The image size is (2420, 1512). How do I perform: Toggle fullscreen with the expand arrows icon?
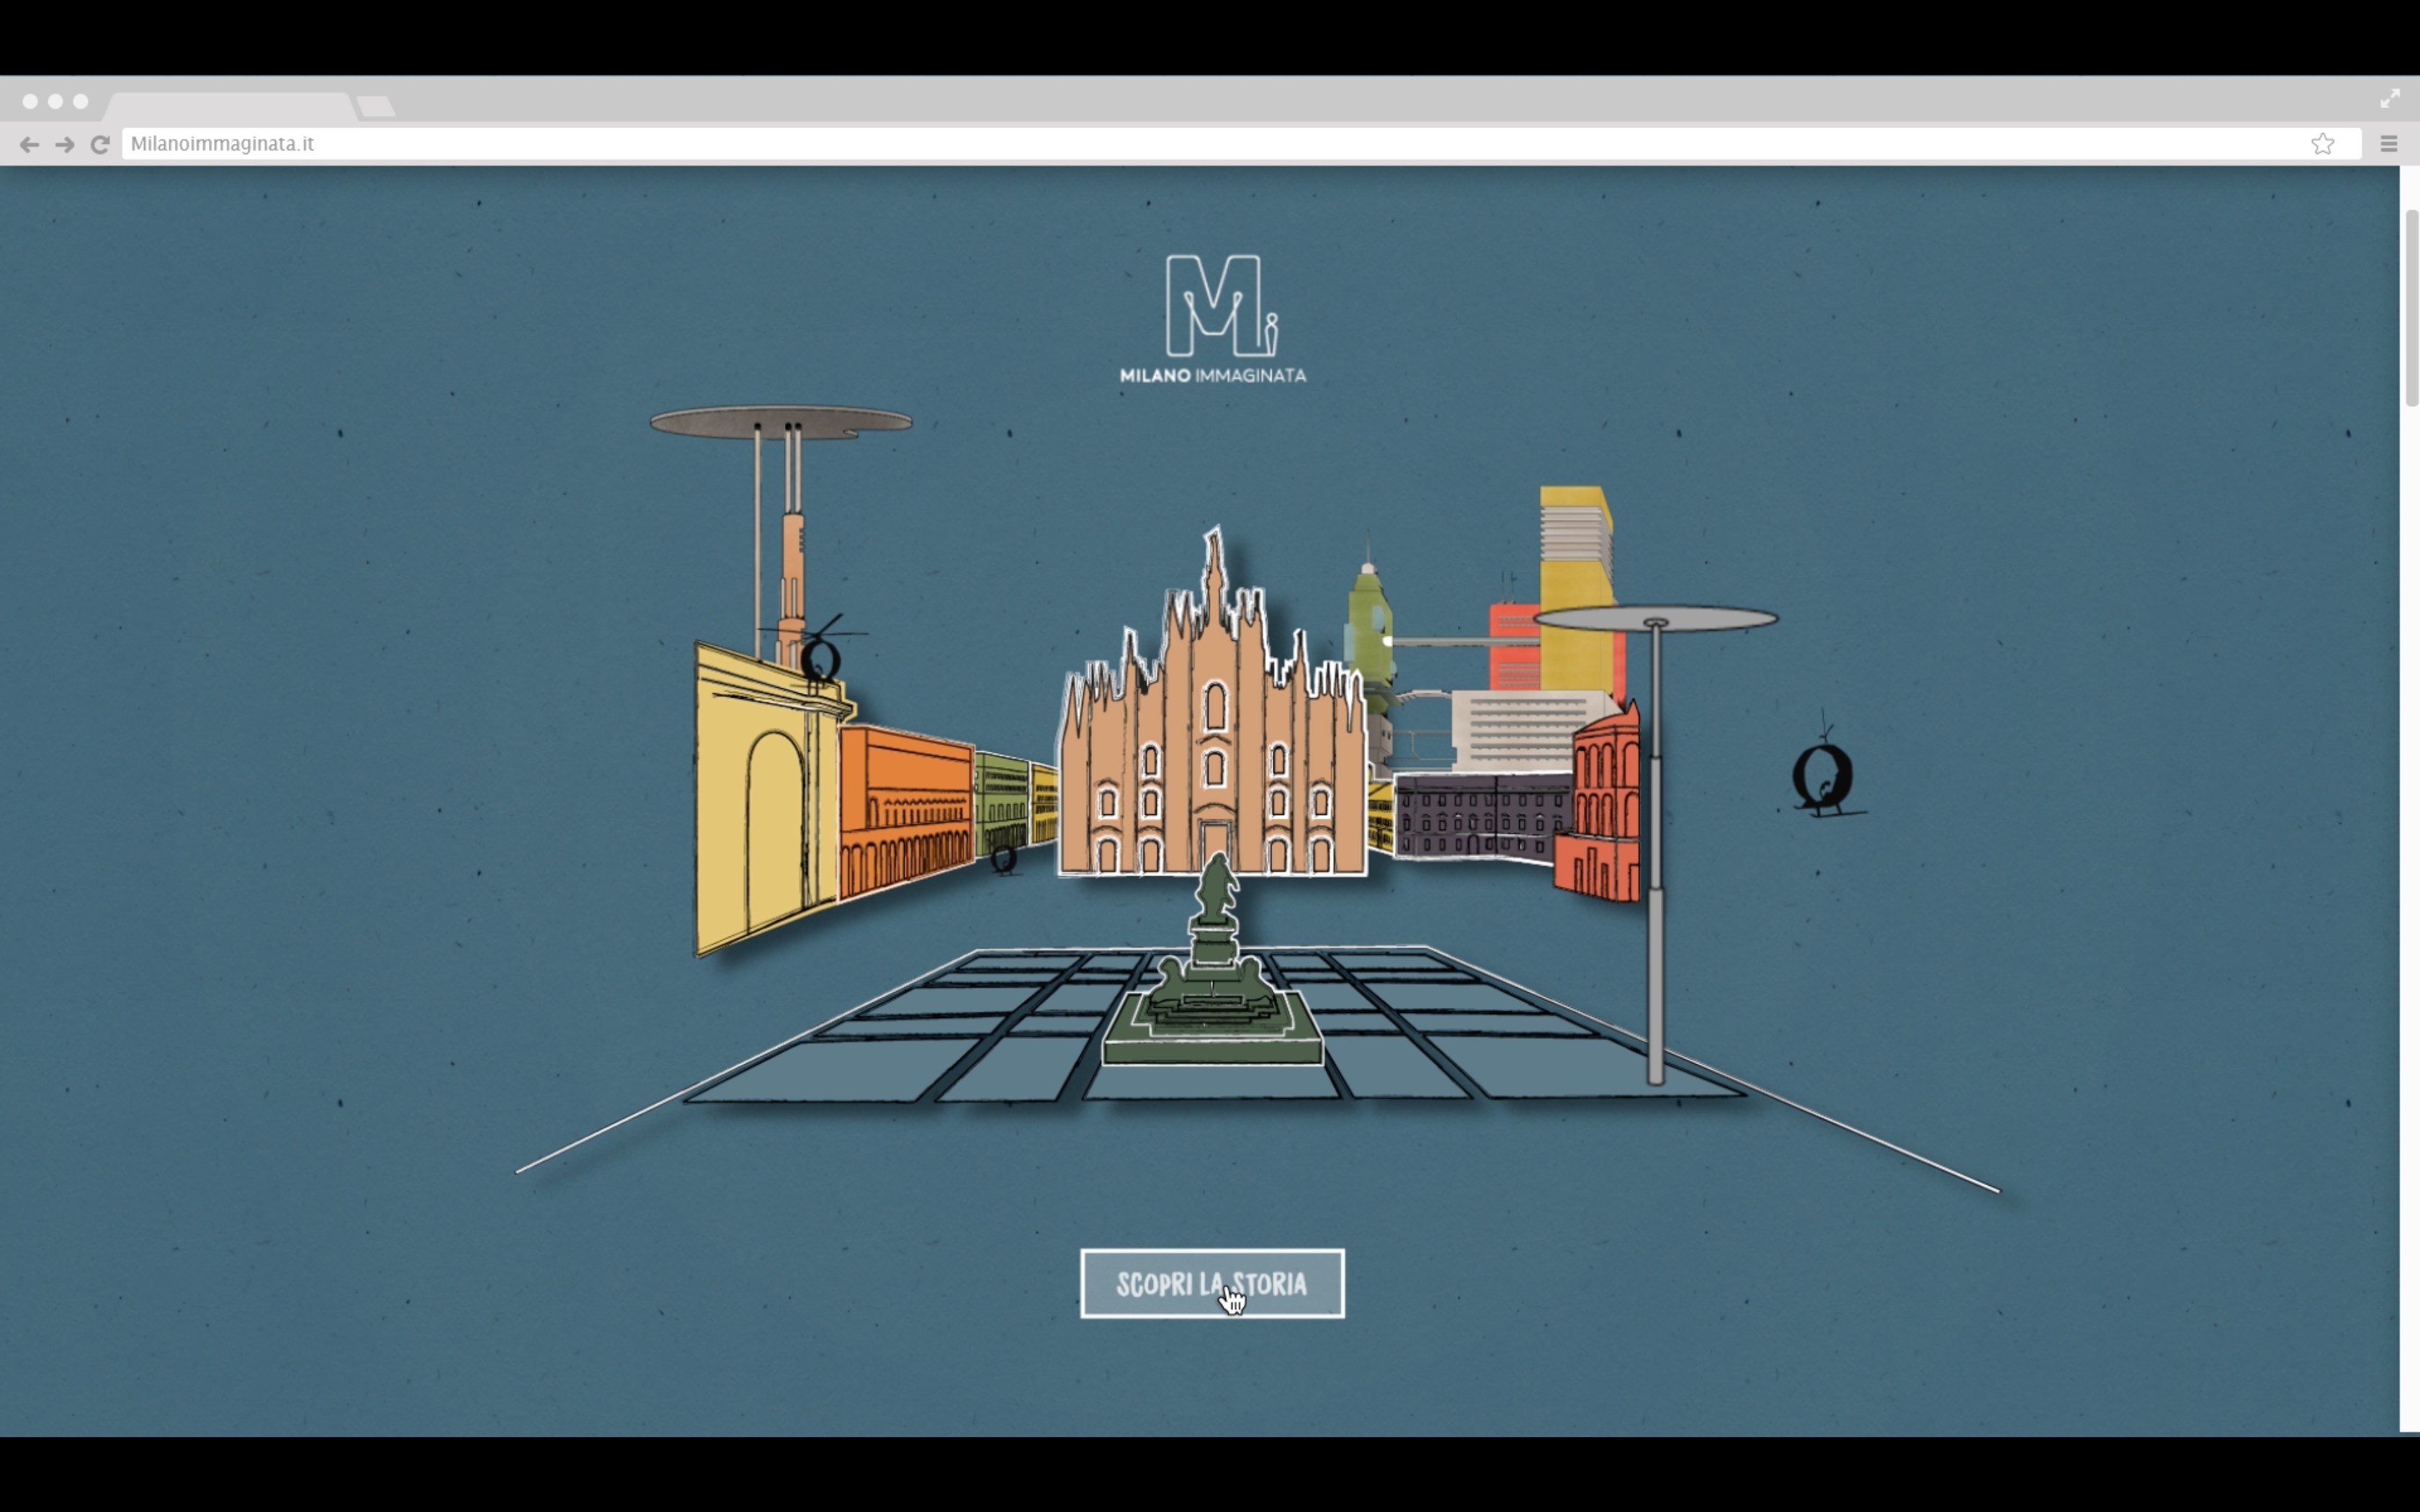coord(2390,98)
